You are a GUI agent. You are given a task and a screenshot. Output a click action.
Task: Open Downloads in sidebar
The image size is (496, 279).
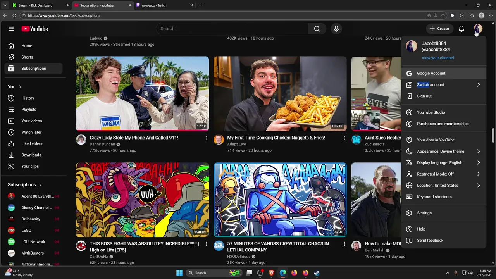click(x=33, y=155)
